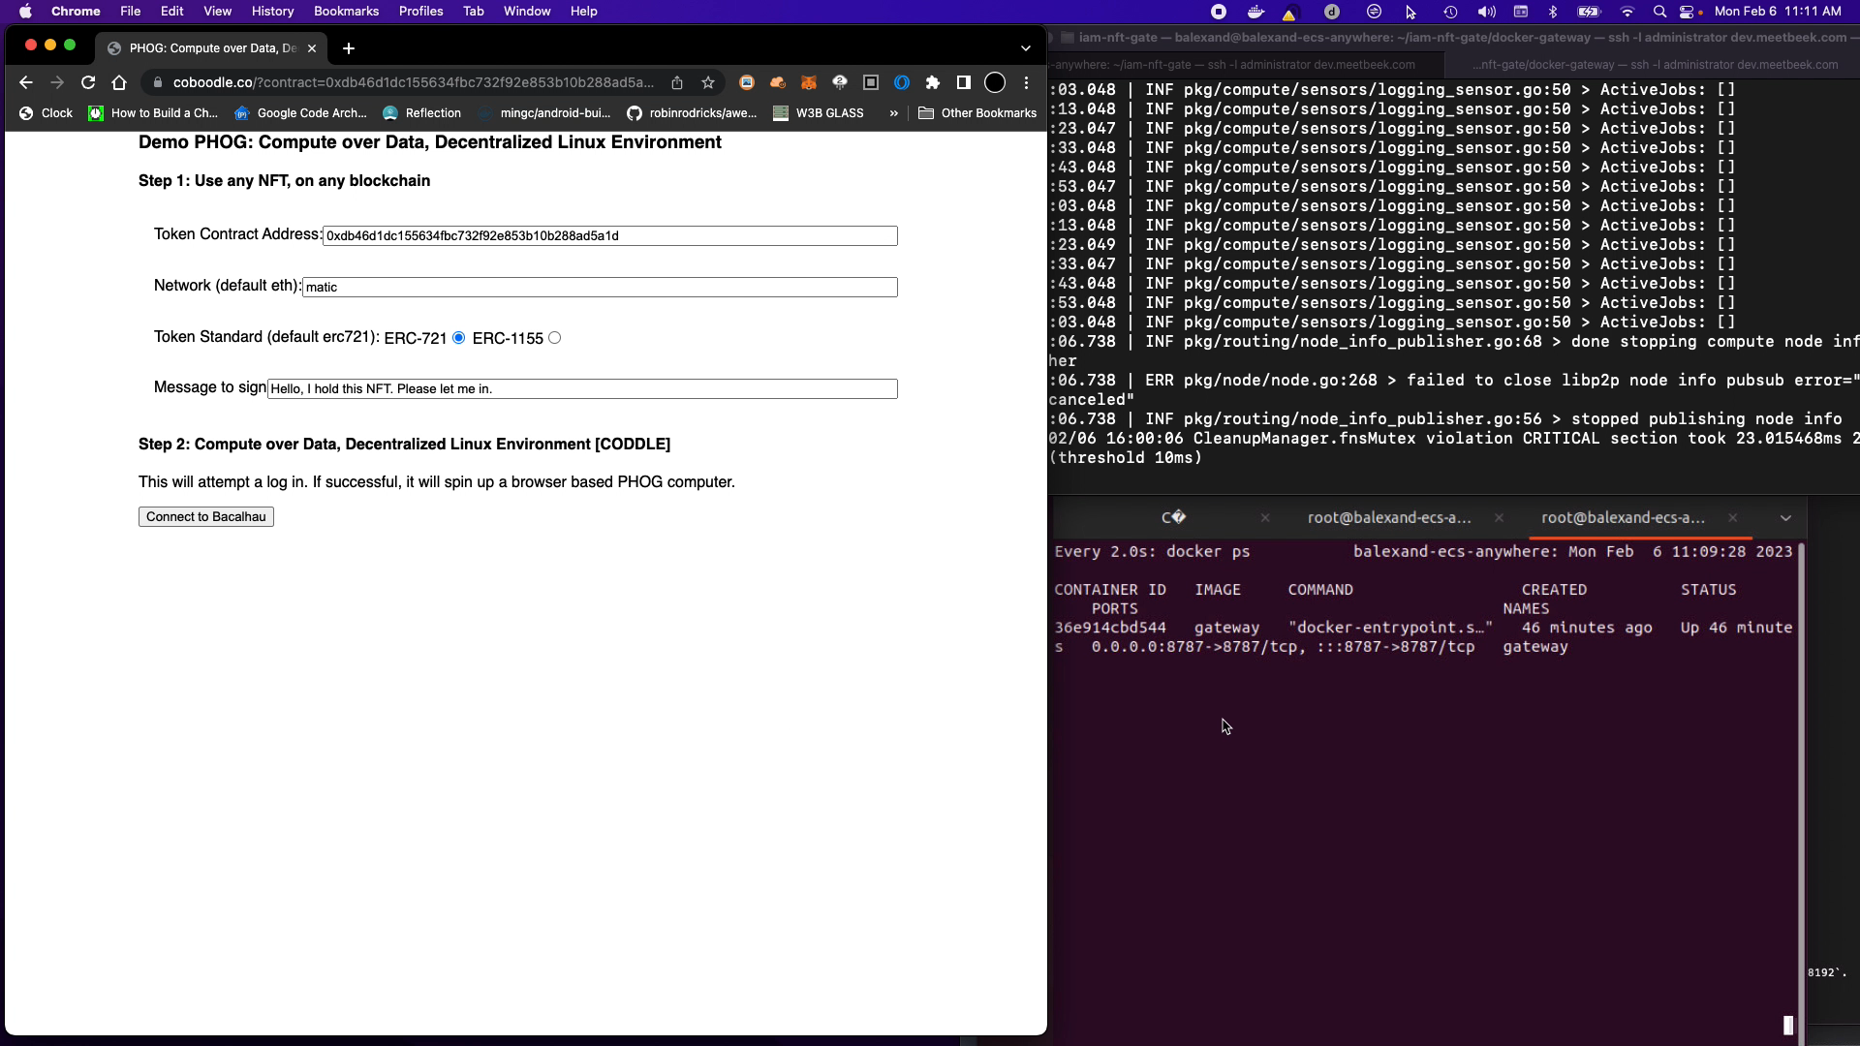Click the Message to sign field
Viewport: 1860px width, 1046px height.
point(582,389)
